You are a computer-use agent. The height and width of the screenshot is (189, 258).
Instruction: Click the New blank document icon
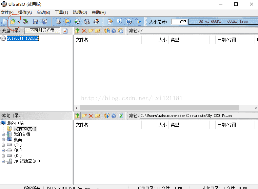[5, 22]
